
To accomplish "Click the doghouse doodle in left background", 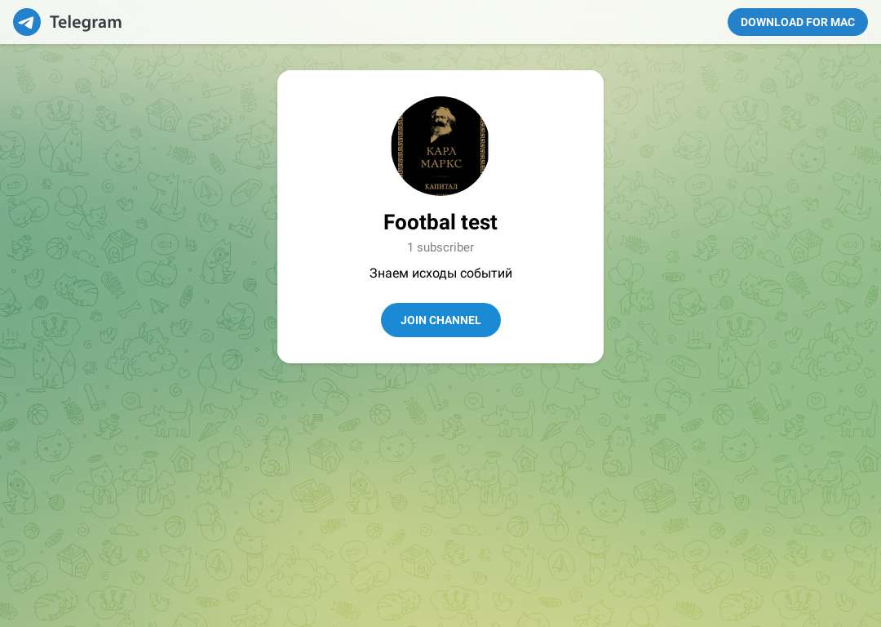I will pyautogui.click(x=118, y=246).
